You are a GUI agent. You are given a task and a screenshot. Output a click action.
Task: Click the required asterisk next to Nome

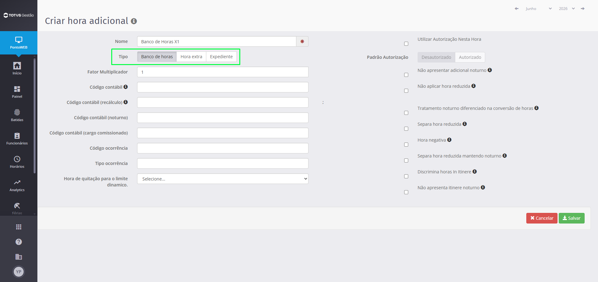(302, 41)
